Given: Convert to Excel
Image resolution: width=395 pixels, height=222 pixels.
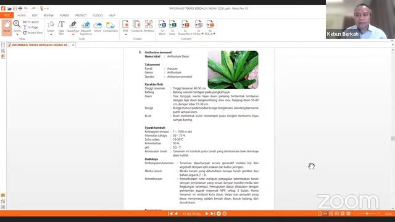Looking at the screenshot, I should coord(172,27).
